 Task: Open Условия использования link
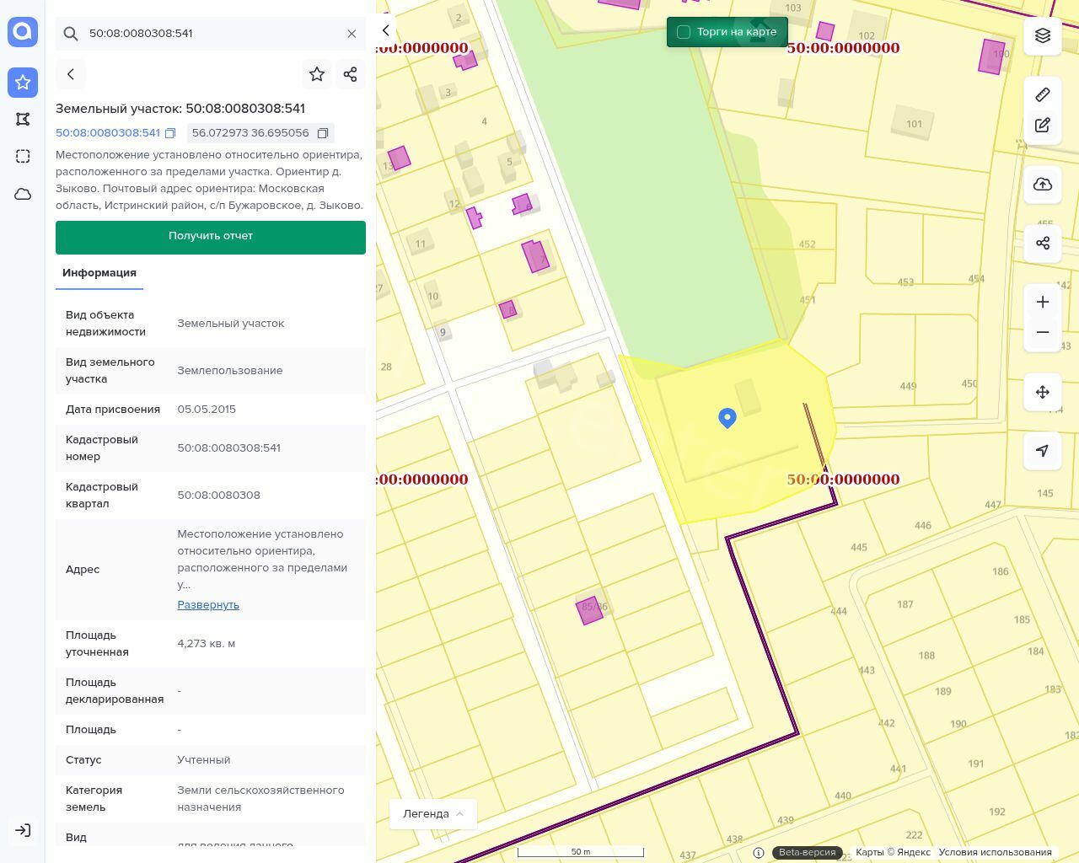coord(995,852)
